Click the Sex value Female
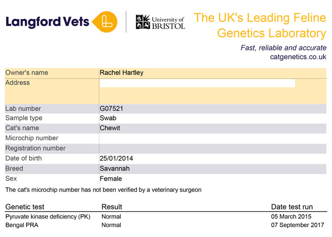 (111, 179)
